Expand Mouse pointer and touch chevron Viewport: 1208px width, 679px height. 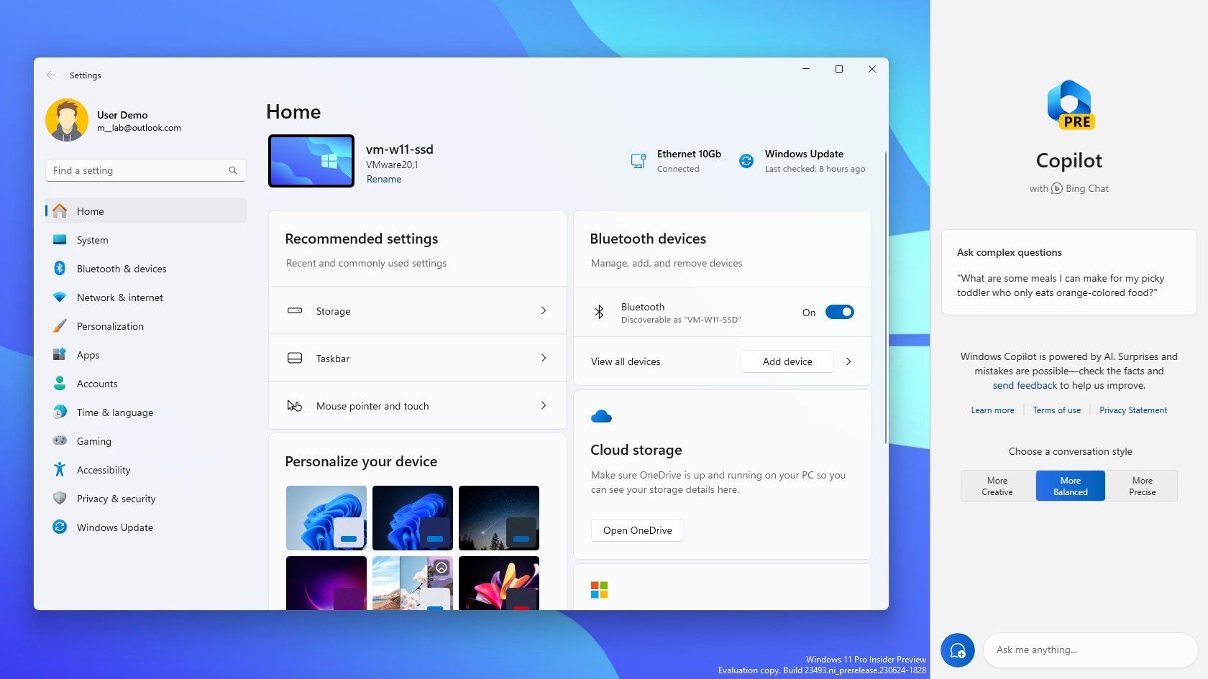click(544, 405)
